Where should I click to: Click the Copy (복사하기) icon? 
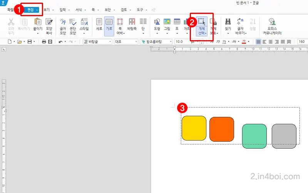[24, 22]
